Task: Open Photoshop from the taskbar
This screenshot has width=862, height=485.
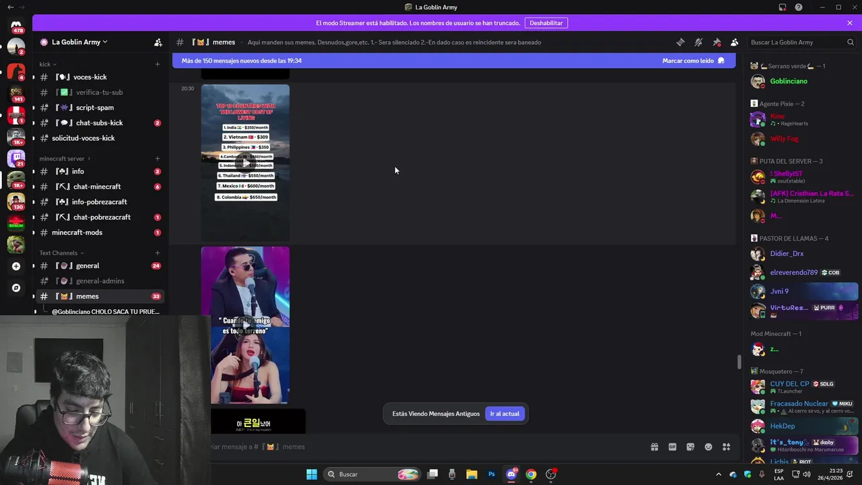Action: coord(492,474)
